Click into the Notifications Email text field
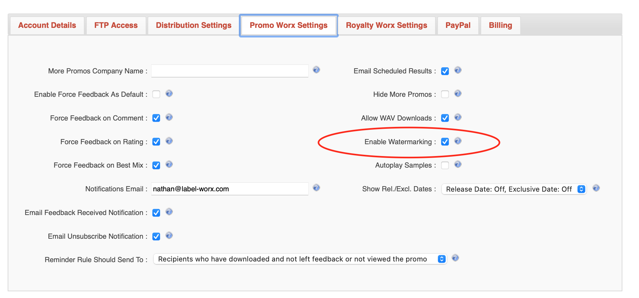The height and width of the screenshot is (298, 639). coord(230,189)
